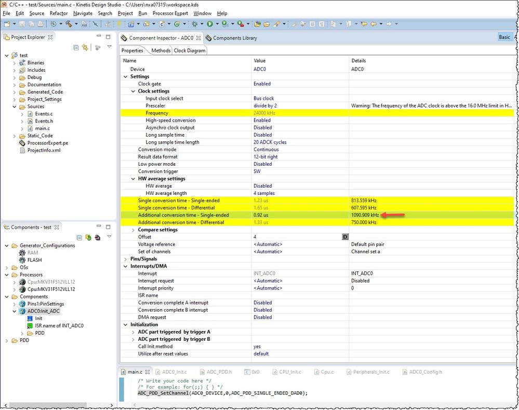Viewport: 519px width, 410px height.
Task: Close the main.c editor tab
Action: point(148,372)
